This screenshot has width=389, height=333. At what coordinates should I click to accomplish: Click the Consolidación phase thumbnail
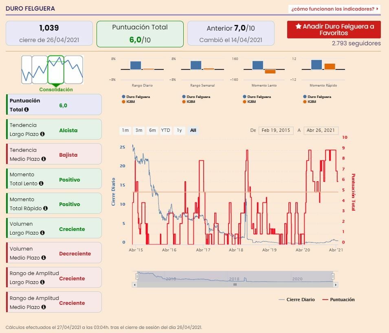tap(56, 70)
